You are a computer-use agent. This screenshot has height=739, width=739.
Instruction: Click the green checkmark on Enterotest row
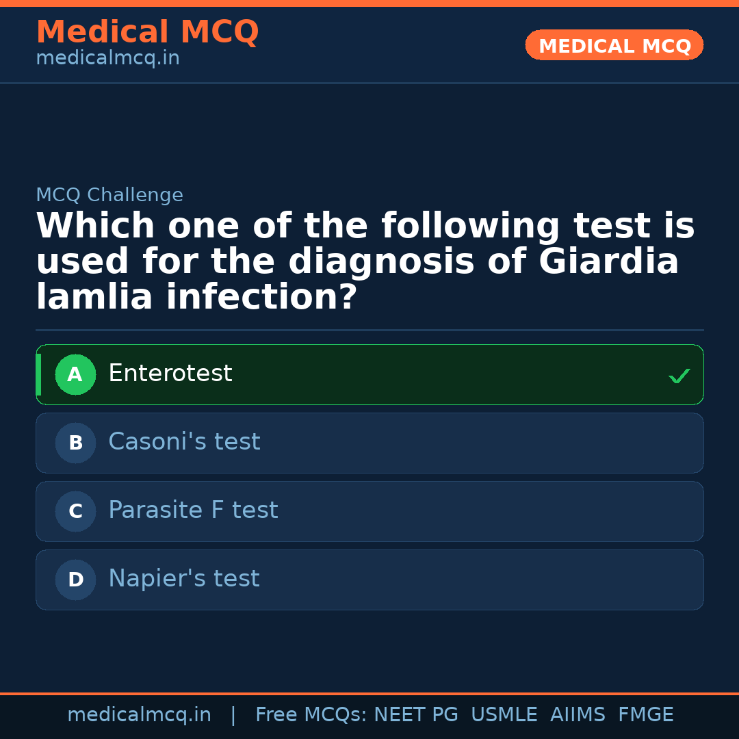(x=679, y=376)
